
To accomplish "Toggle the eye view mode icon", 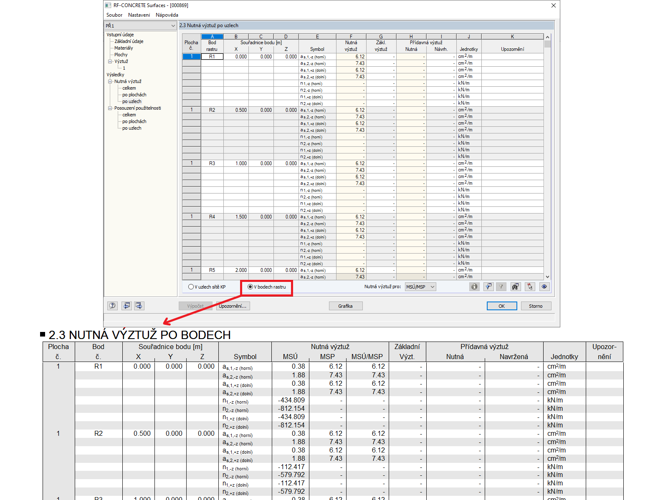I will pos(544,286).
